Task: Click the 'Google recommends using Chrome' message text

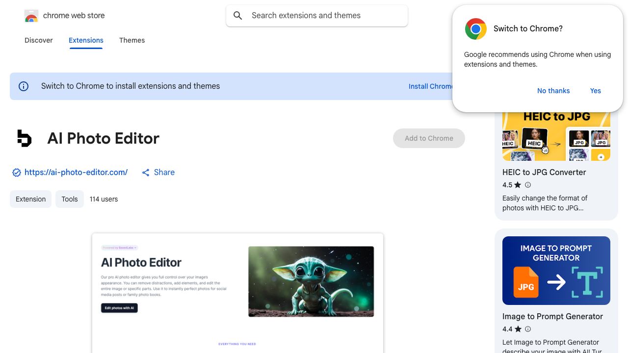Action: pos(537,59)
